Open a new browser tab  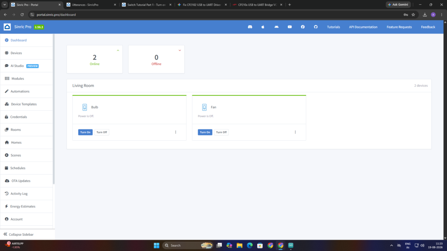click(290, 5)
